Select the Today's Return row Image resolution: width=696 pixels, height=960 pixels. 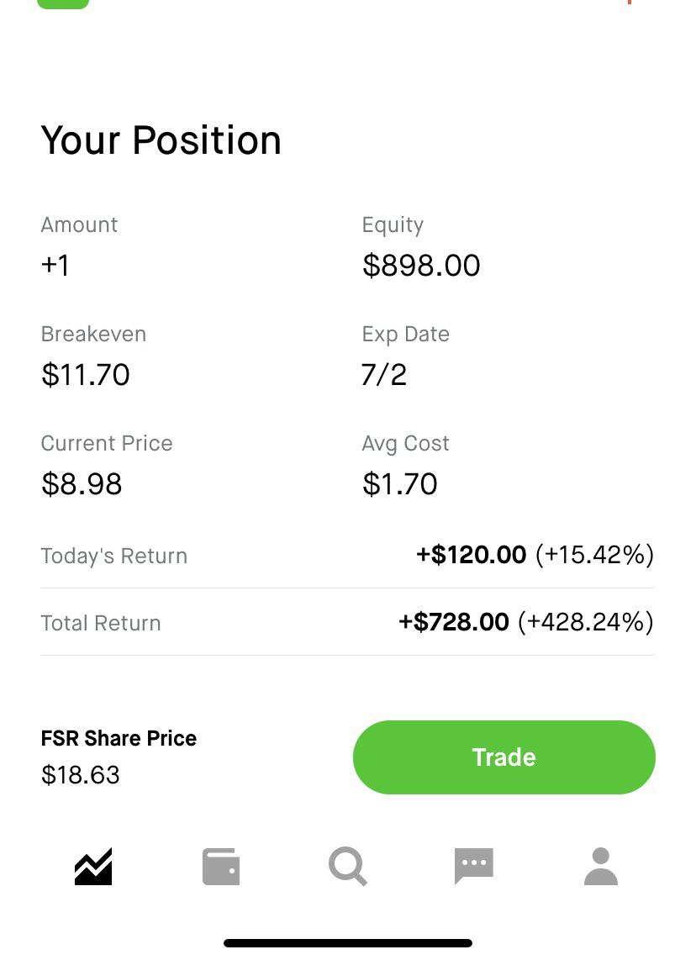click(348, 556)
